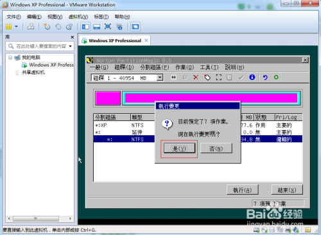This screenshot has width=321, height=235.
Task: Confirm with the 是(Y) button
Action: [x=179, y=149]
